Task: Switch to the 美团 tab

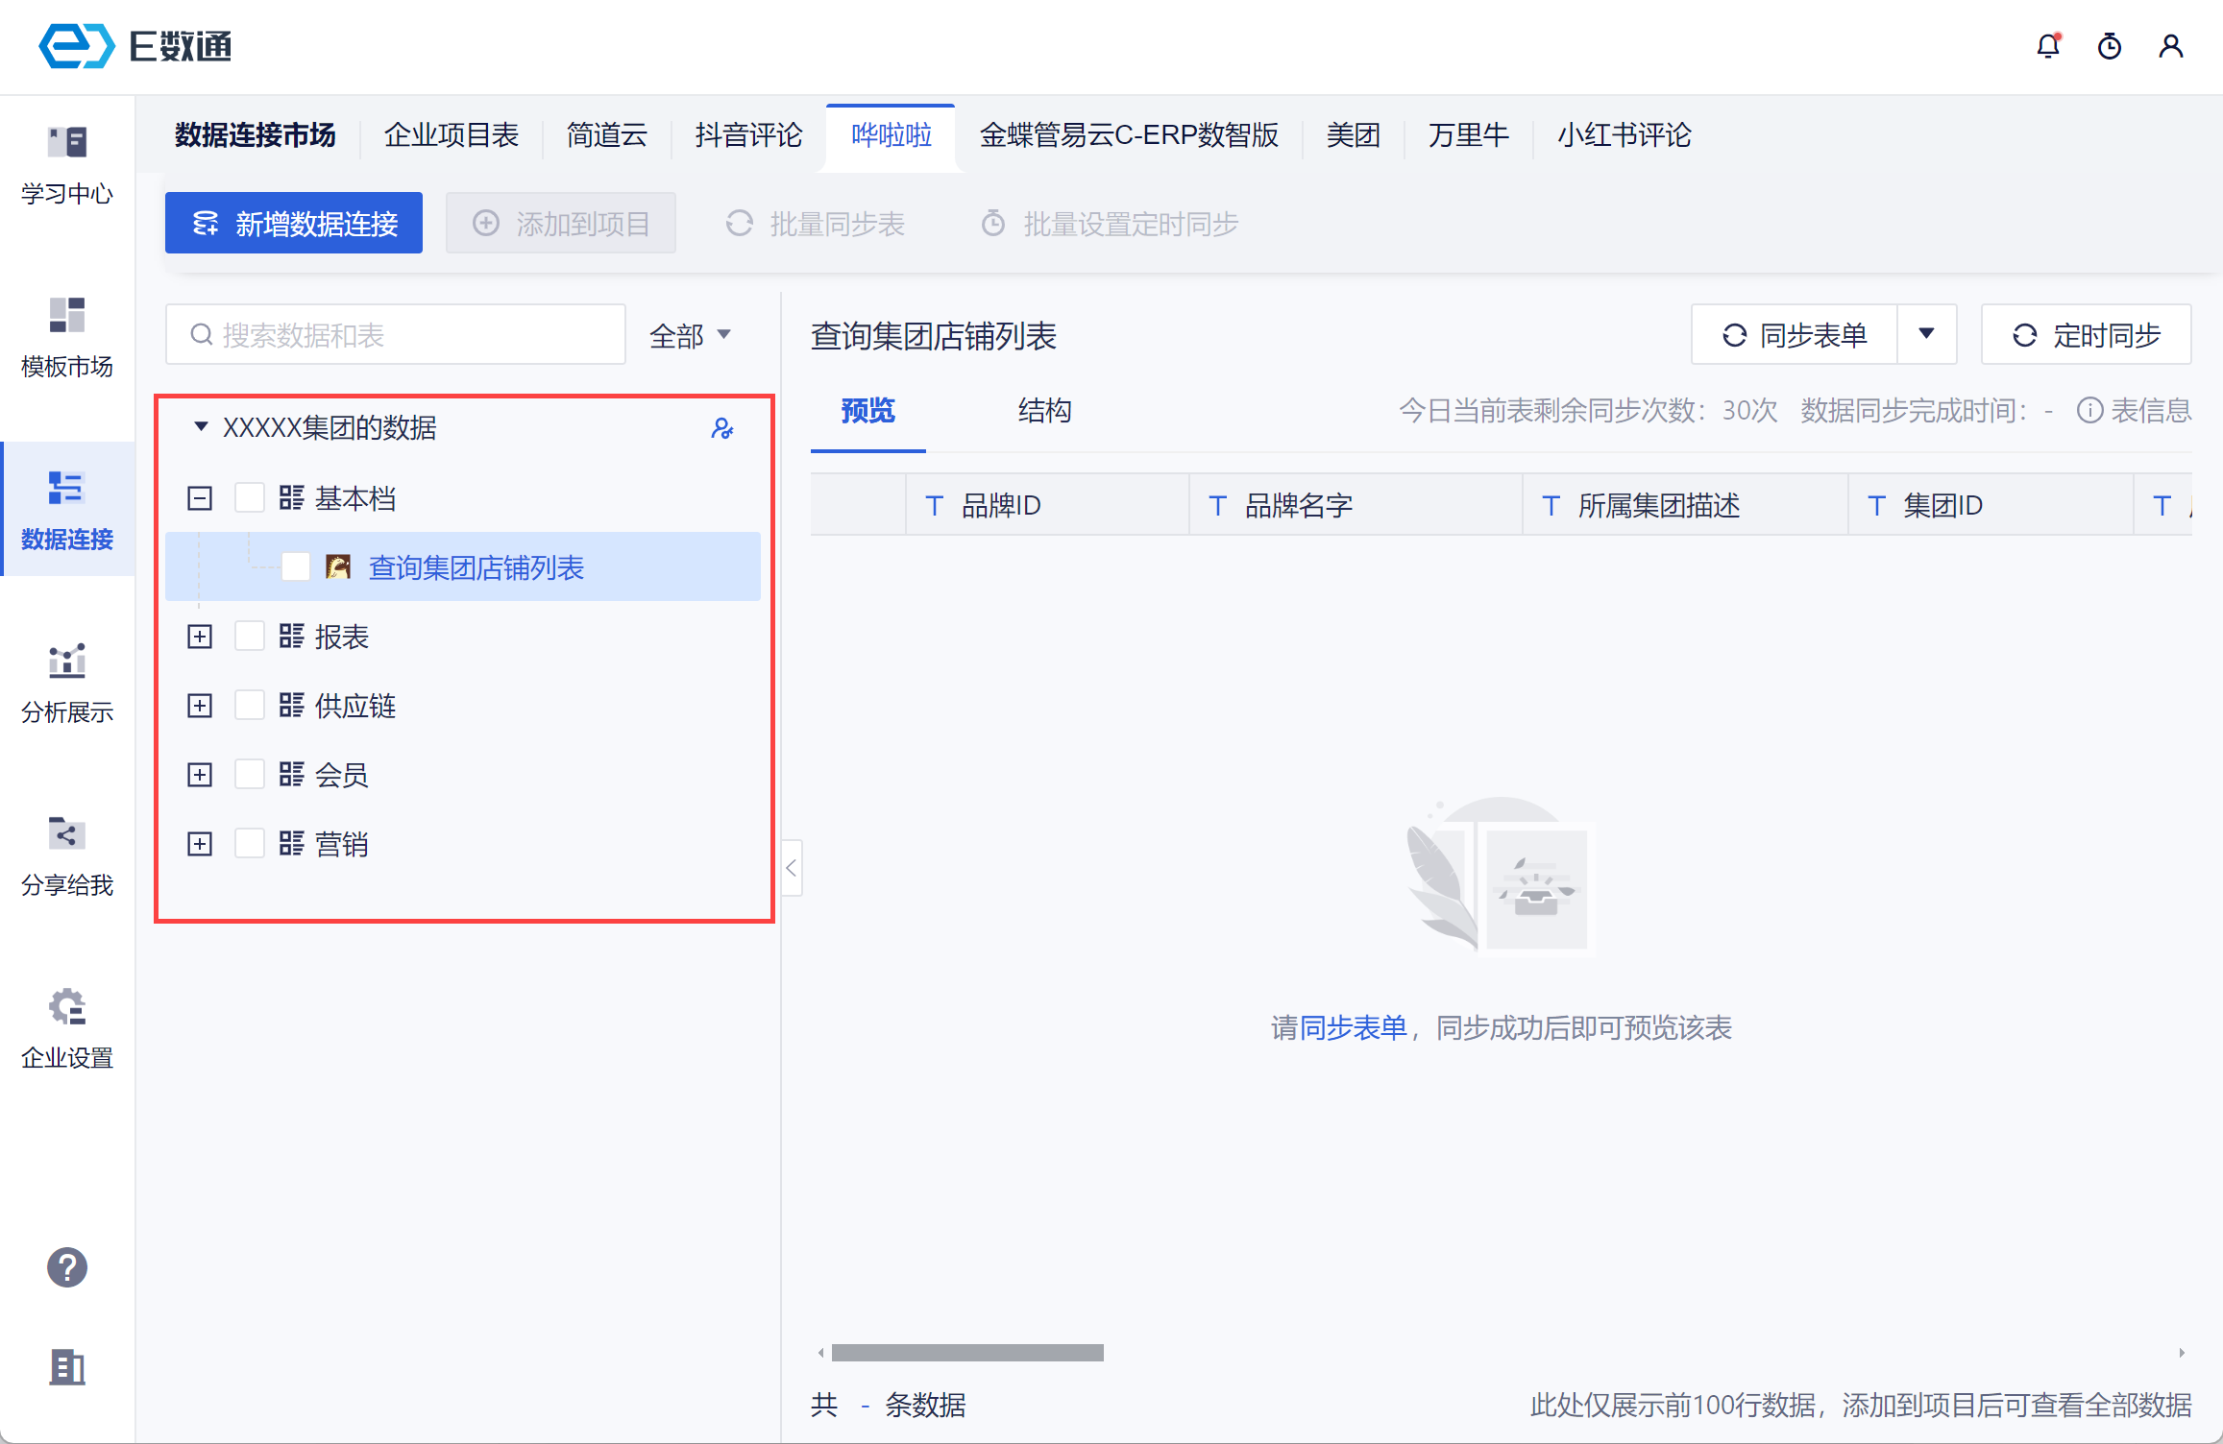Action: point(1353,135)
